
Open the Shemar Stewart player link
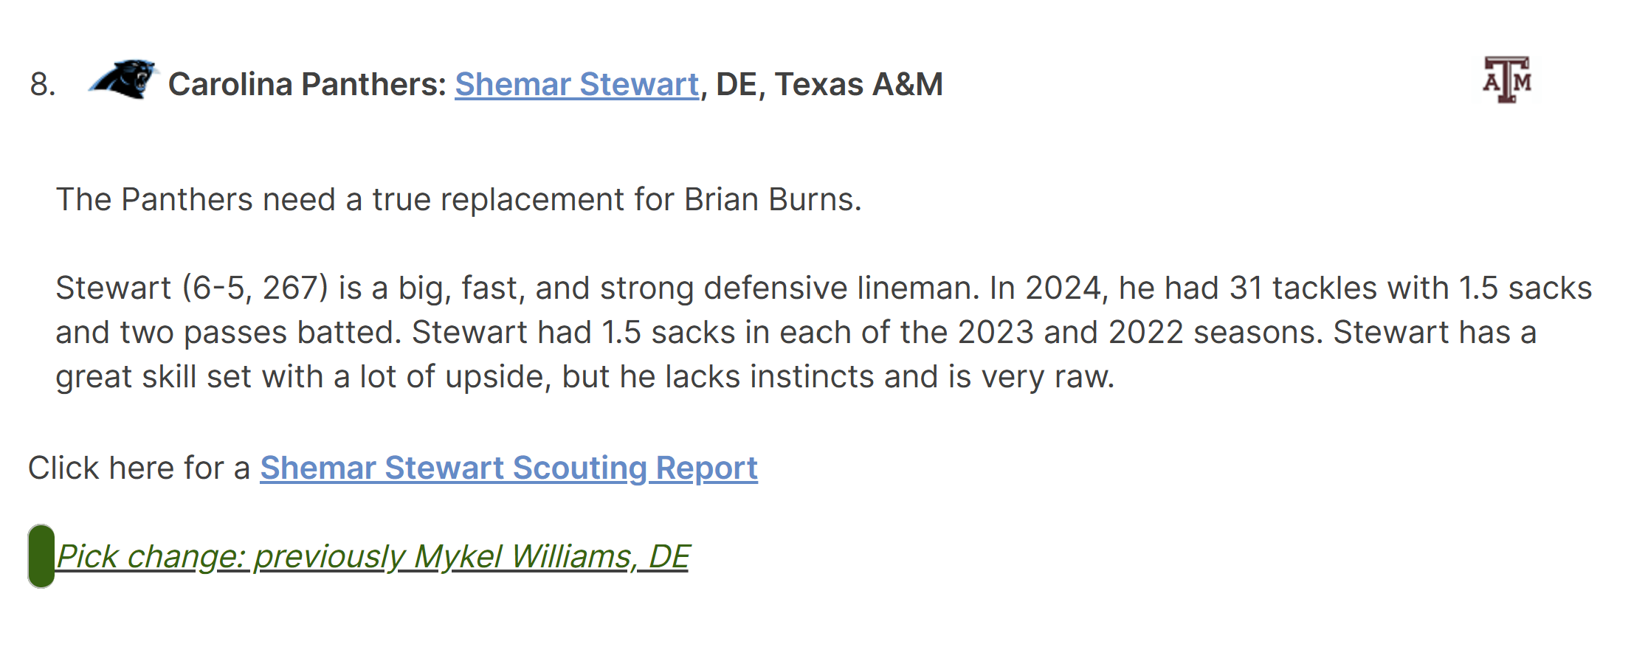click(576, 84)
